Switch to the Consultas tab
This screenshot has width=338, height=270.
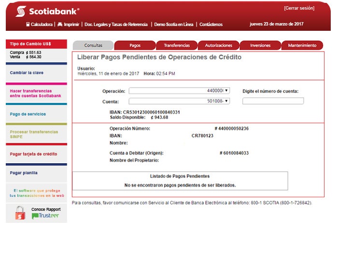(x=93, y=45)
